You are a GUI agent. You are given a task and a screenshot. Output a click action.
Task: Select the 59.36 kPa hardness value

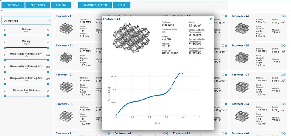point(195,35)
